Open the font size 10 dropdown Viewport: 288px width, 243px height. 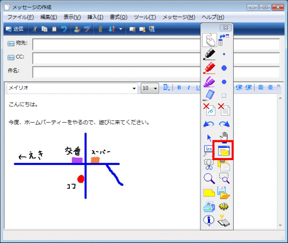coord(155,88)
